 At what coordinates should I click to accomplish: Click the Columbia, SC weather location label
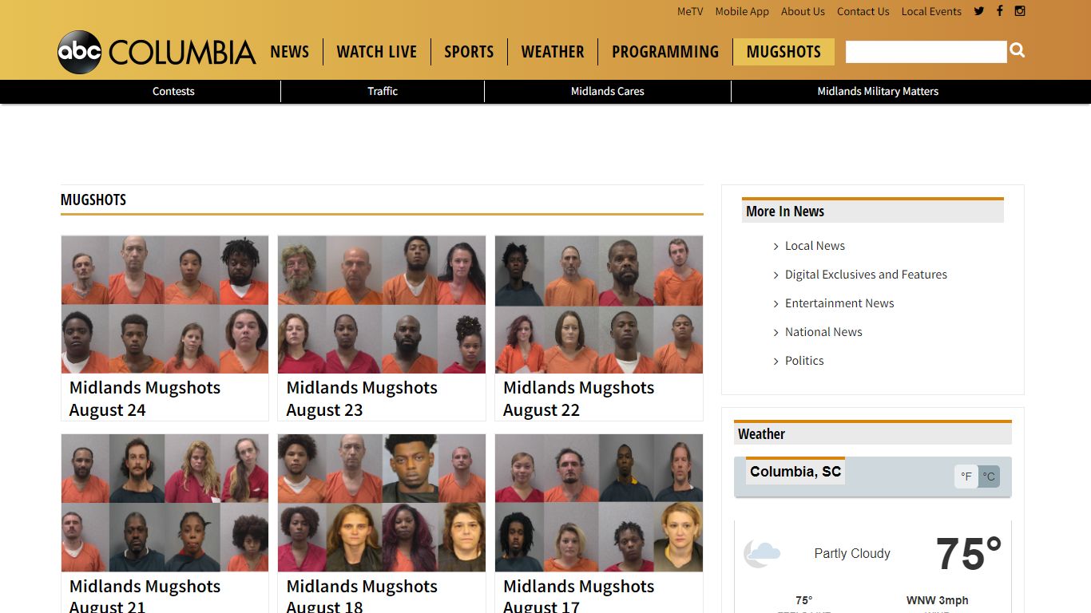point(795,472)
